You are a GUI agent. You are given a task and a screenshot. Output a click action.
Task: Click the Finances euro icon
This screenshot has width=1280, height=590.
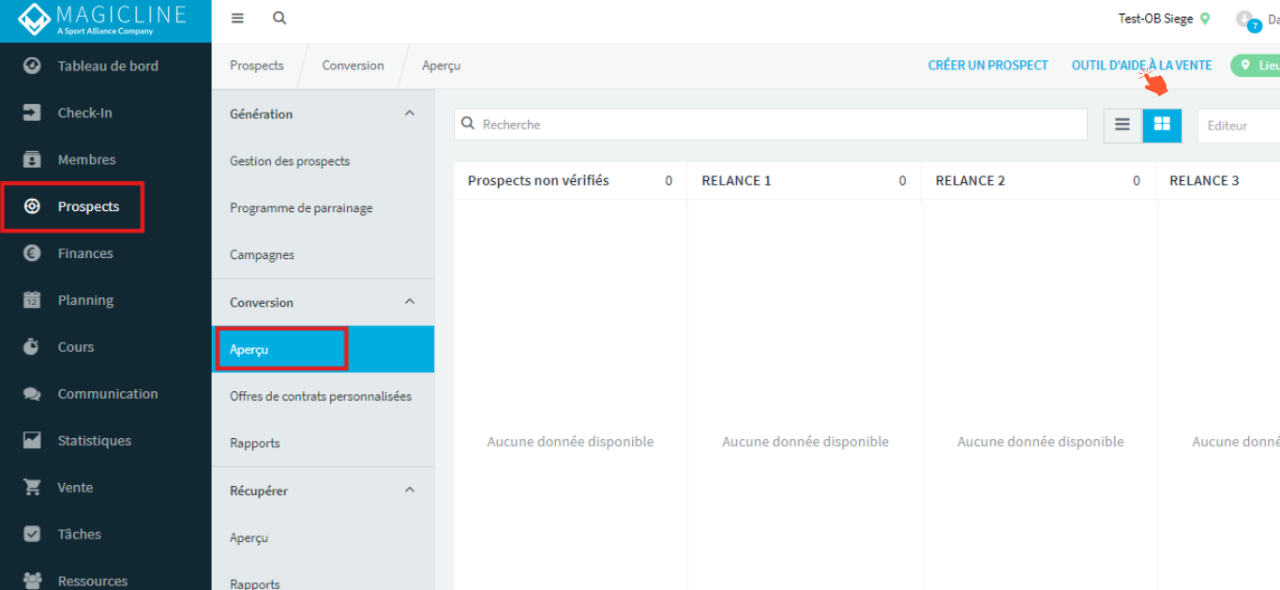coord(32,253)
